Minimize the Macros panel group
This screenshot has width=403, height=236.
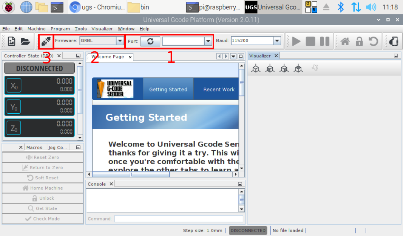tap(78, 147)
